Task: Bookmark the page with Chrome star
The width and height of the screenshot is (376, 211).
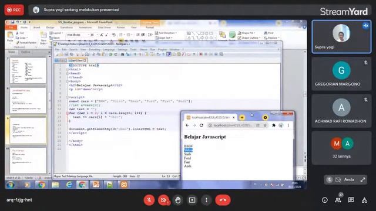Action: (265, 125)
